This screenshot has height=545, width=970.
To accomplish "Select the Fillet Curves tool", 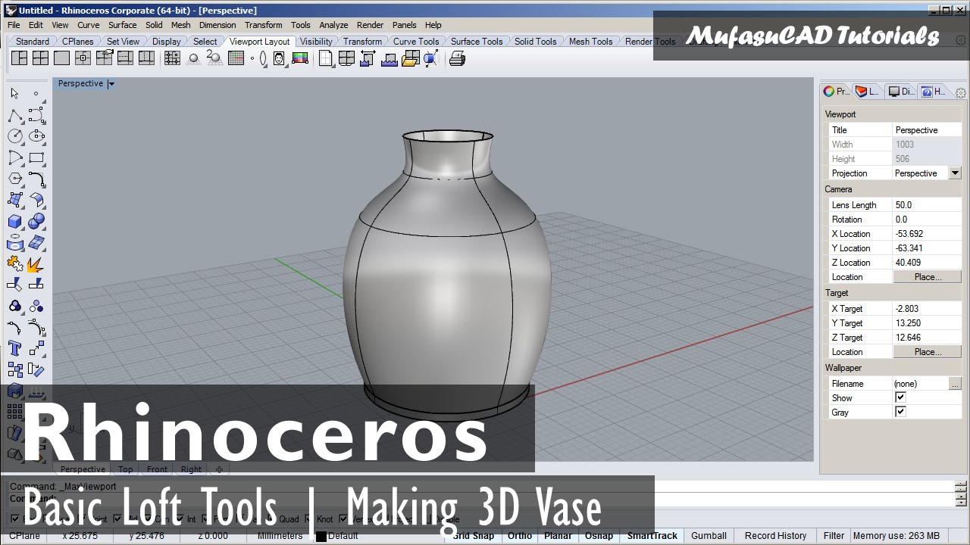I will pos(36,179).
